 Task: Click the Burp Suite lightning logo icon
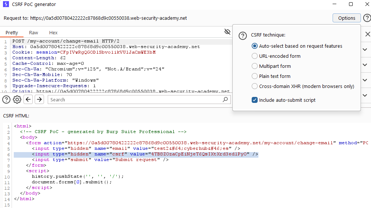[x=6, y=4]
